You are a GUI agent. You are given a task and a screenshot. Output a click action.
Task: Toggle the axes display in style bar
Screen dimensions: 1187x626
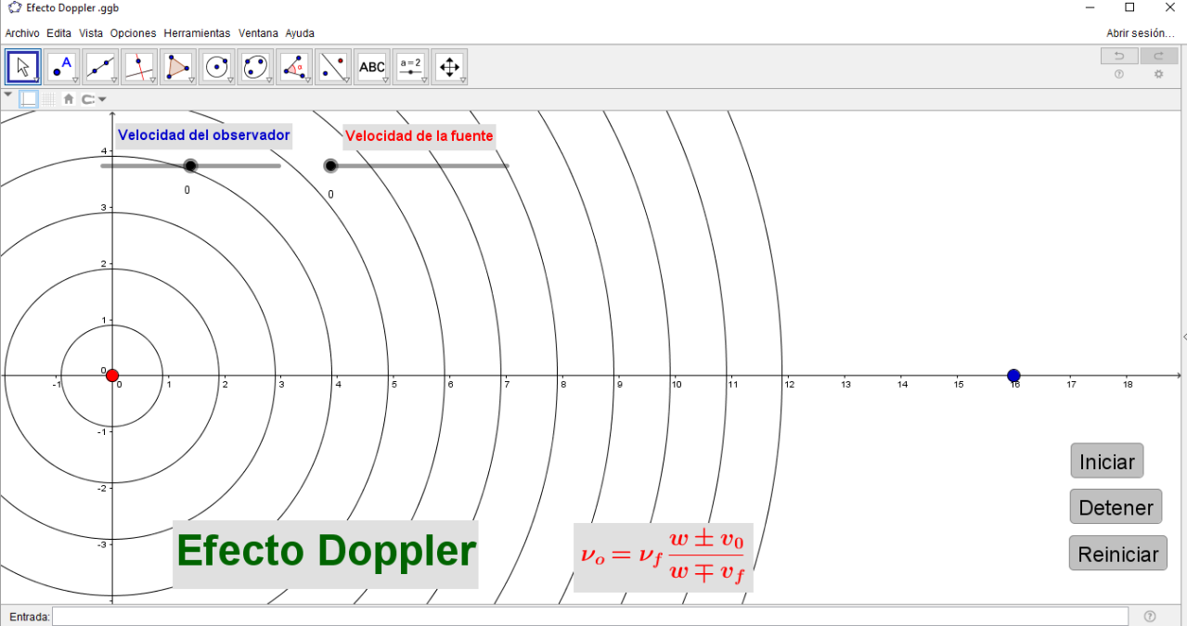coord(29,98)
